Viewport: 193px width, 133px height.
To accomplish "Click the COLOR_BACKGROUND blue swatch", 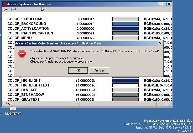I will (x=126, y=24).
